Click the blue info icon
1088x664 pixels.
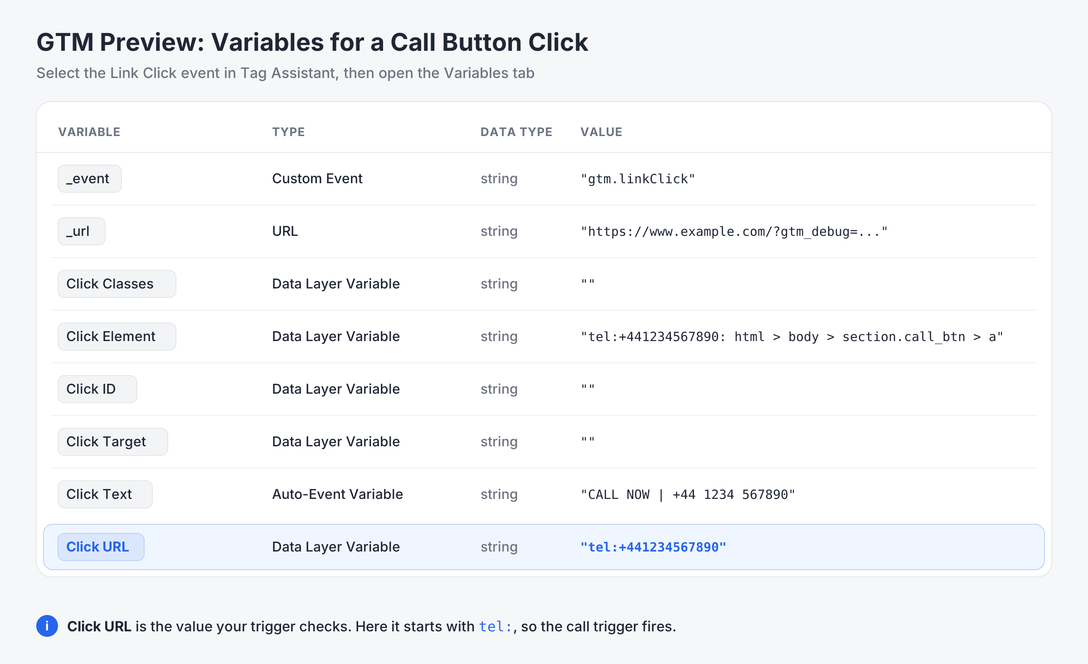coord(47,626)
